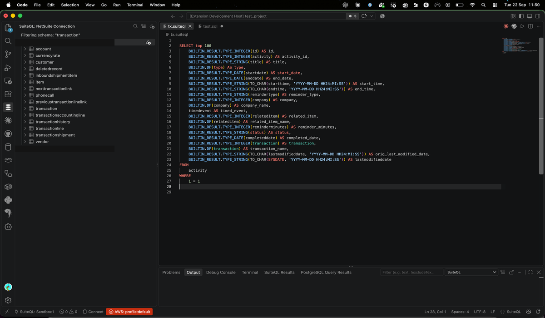Open Run and Debug view
This screenshot has height=318, width=545.
pyautogui.click(x=8, y=68)
